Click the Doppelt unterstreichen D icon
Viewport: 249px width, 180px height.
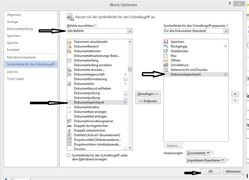[69, 130]
